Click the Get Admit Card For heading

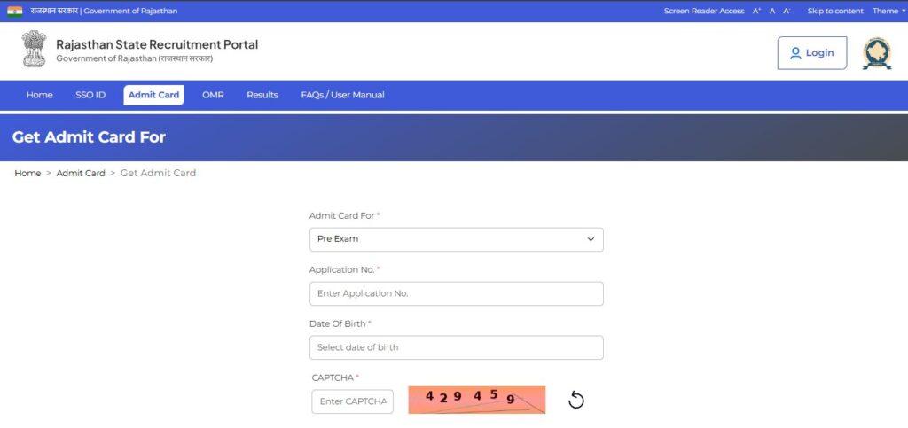click(x=89, y=137)
